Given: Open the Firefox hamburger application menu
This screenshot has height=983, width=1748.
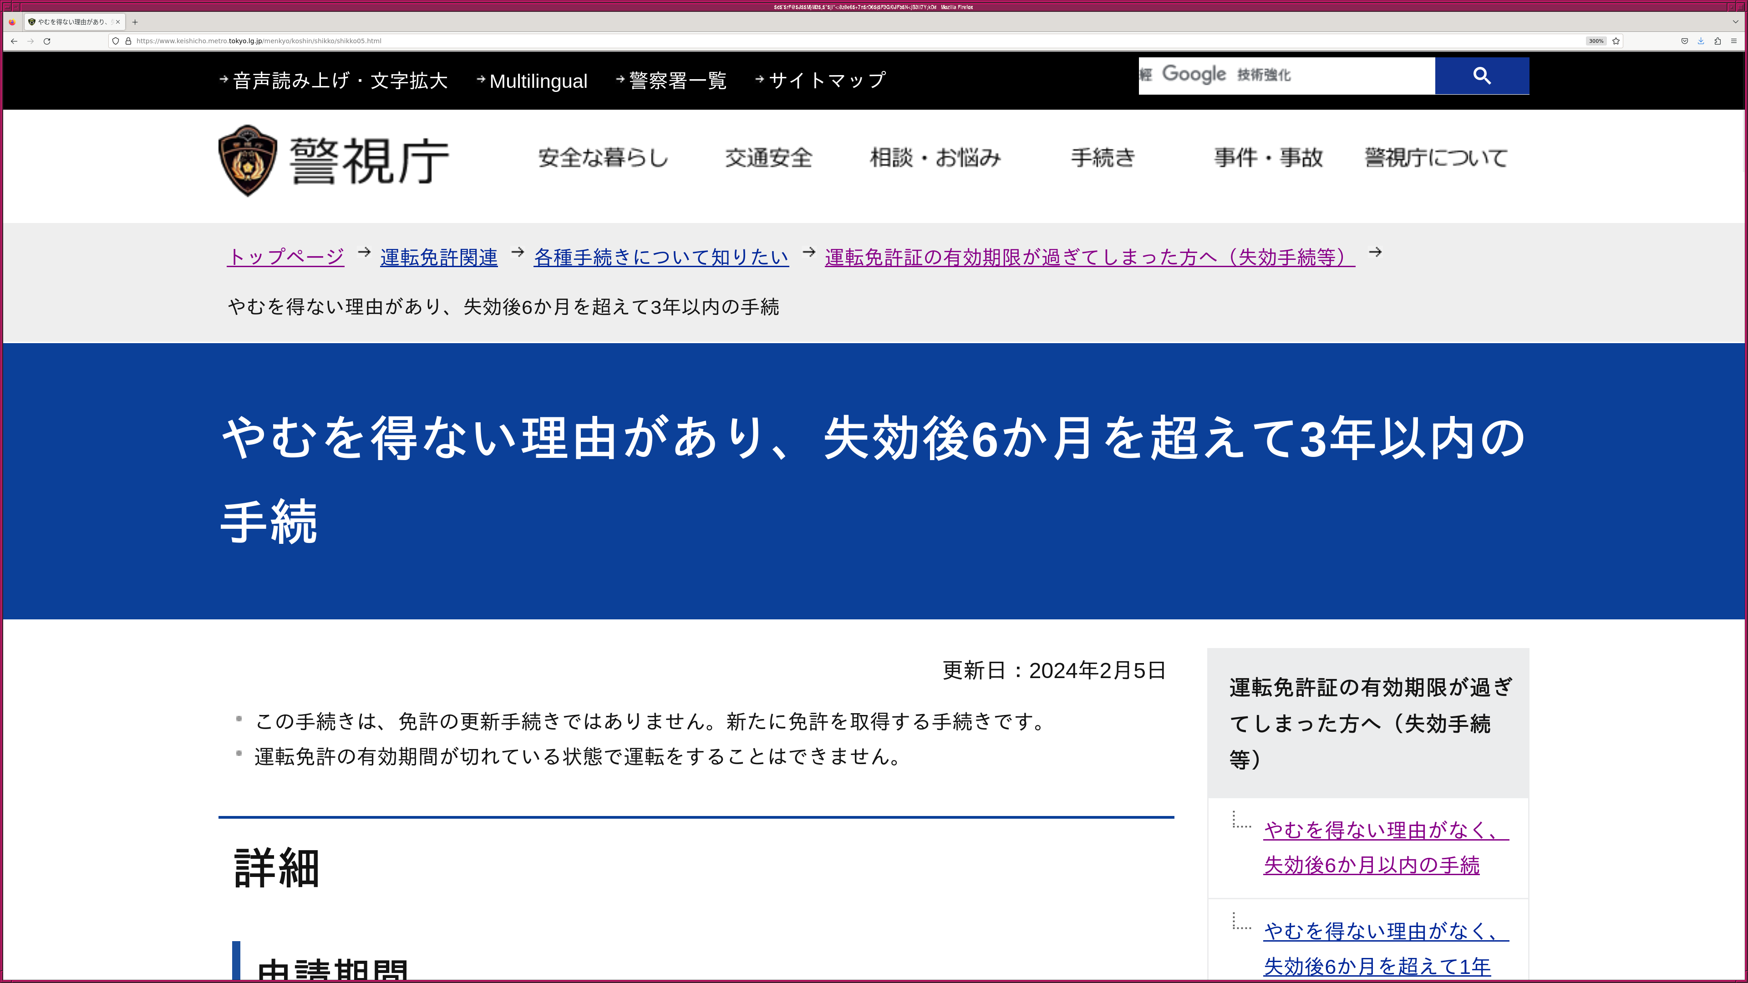Looking at the screenshot, I should click(x=1733, y=41).
